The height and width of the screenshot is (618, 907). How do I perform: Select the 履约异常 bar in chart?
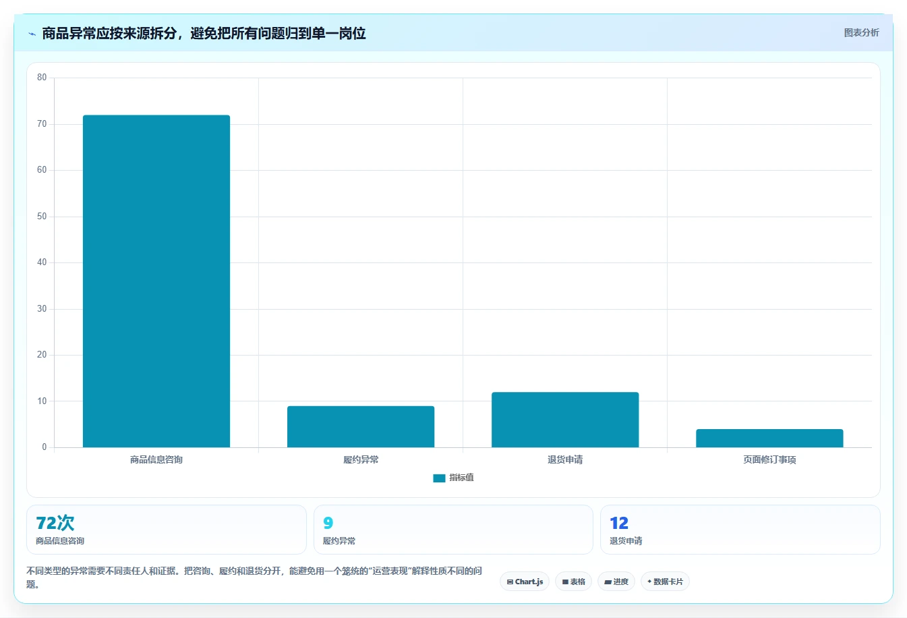point(361,426)
